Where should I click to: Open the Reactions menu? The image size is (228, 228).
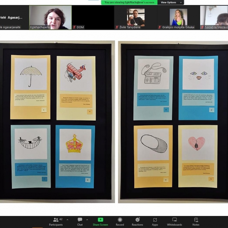[137, 222]
